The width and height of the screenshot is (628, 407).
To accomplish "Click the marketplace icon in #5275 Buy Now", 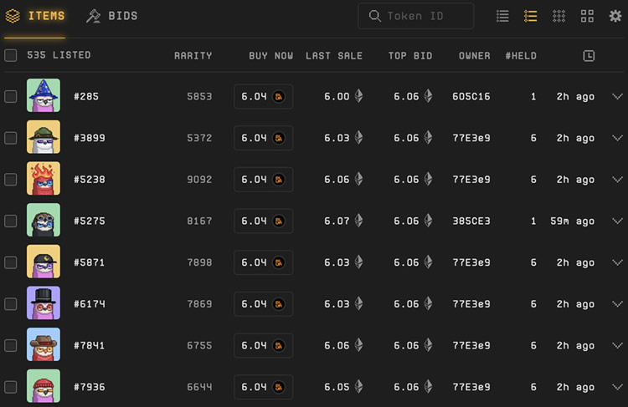I will click(279, 221).
